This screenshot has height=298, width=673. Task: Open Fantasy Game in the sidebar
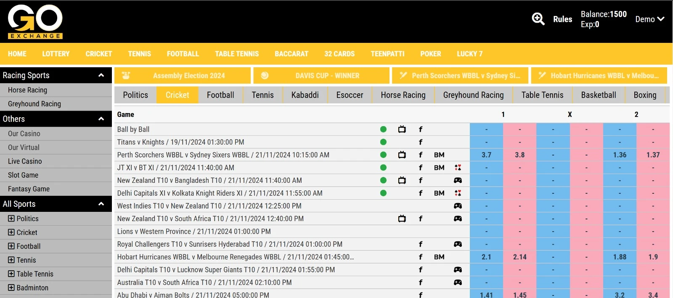pos(56,189)
